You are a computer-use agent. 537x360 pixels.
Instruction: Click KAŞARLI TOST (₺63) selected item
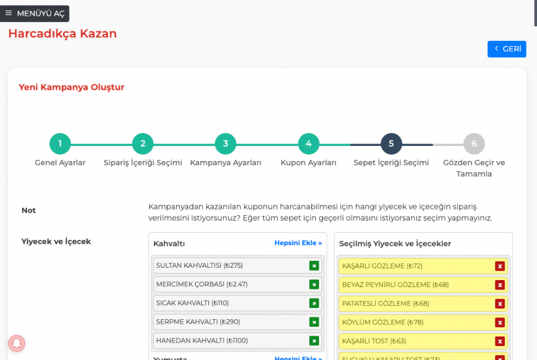click(x=423, y=341)
